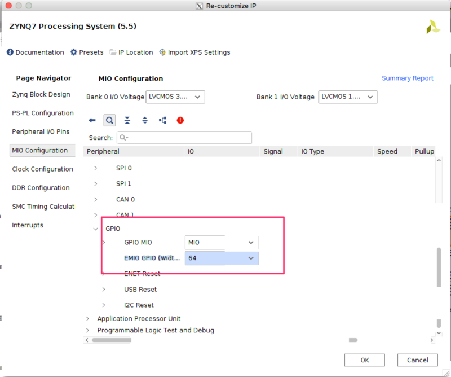The height and width of the screenshot is (377, 451).
Task: Go to Peripheral I/O Pins page
Action: [41, 131]
